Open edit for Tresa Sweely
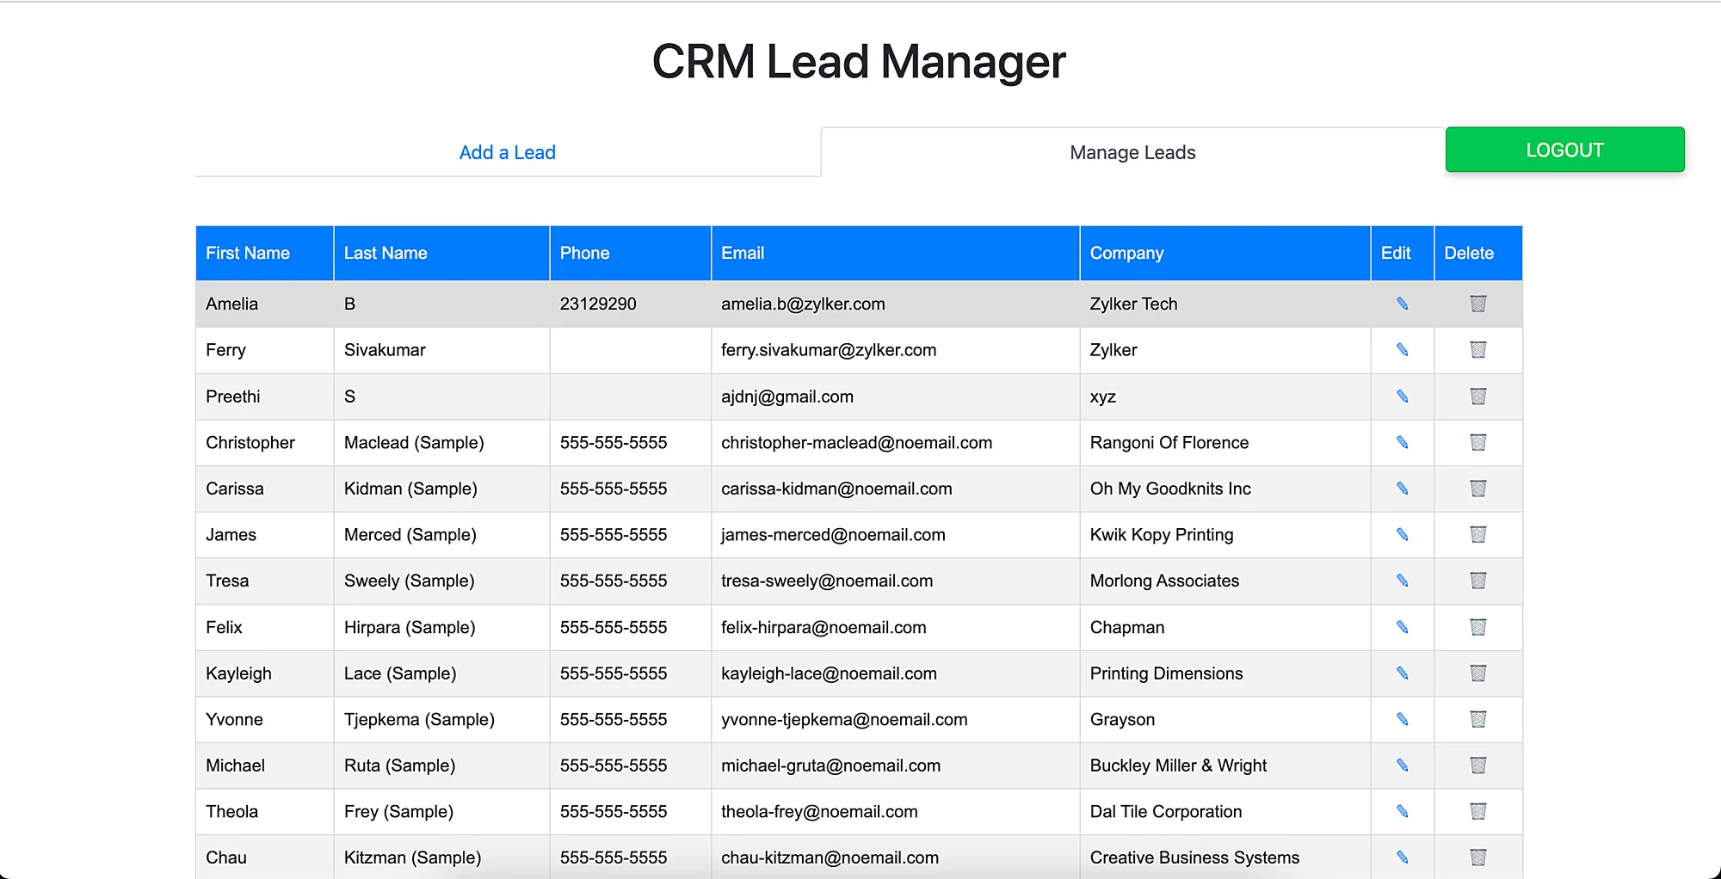Image resolution: width=1721 pixels, height=879 pixels. click(x=1402, y=581)
